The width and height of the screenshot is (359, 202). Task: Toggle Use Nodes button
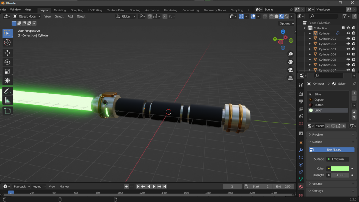(x=331, y=149)
